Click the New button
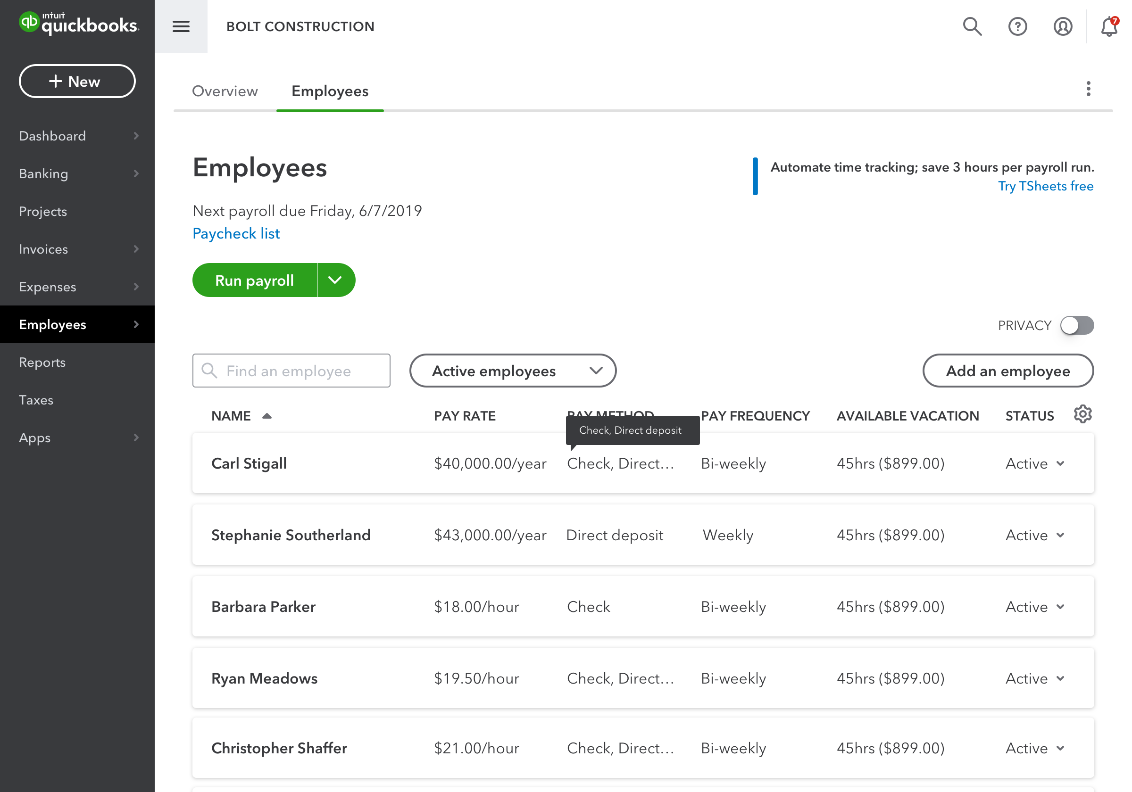 tap(77, 81)
